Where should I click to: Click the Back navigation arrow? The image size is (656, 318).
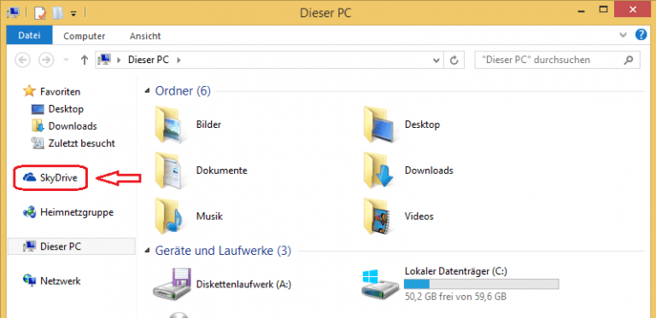[22, 60]
